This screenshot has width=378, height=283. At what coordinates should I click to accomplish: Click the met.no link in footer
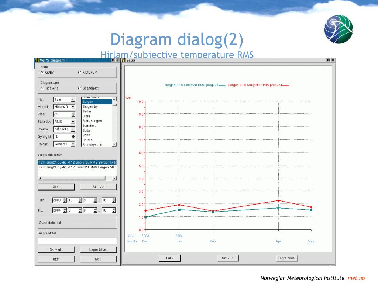[x=356, y=278]
